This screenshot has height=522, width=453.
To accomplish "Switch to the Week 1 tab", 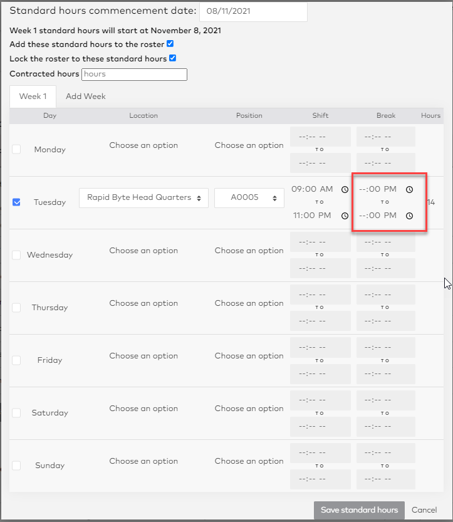I will click(33, 97).
